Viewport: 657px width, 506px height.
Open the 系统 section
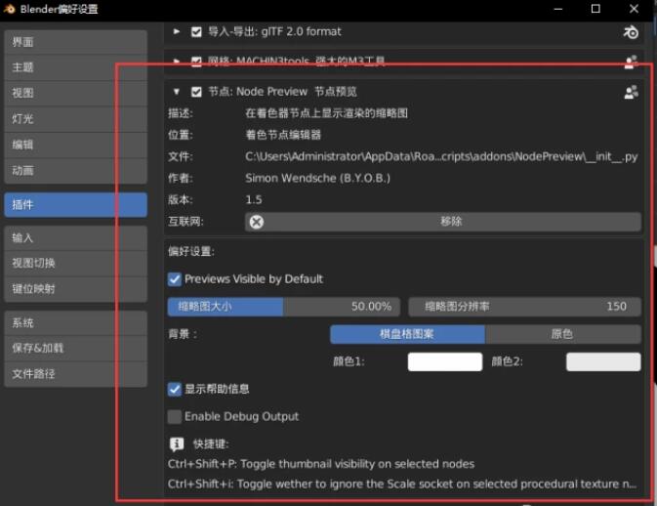pyautogui.click(x=76, y=323)
